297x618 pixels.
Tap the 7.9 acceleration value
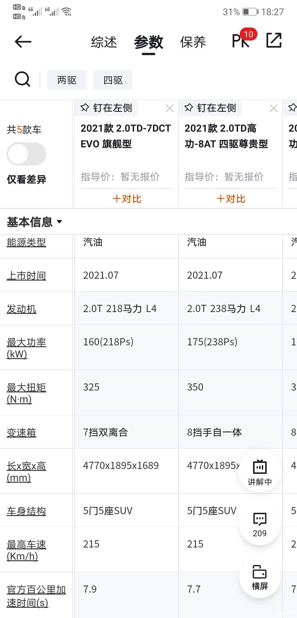click(x=90, y=589)
